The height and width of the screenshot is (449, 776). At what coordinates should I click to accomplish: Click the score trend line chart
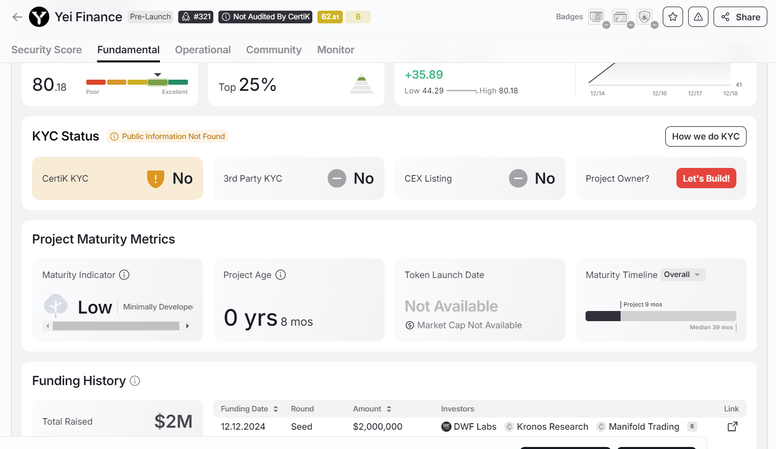click(x=659, y=75)
